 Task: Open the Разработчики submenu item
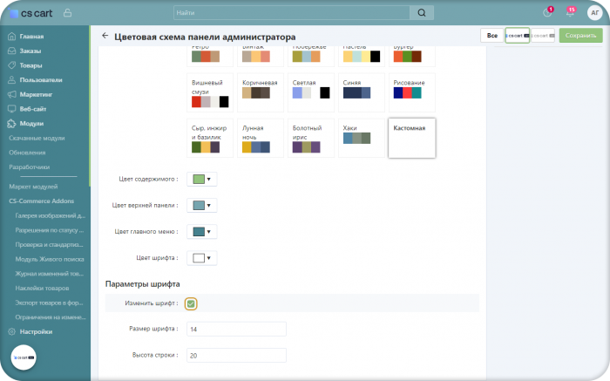(x=29, y=167)
